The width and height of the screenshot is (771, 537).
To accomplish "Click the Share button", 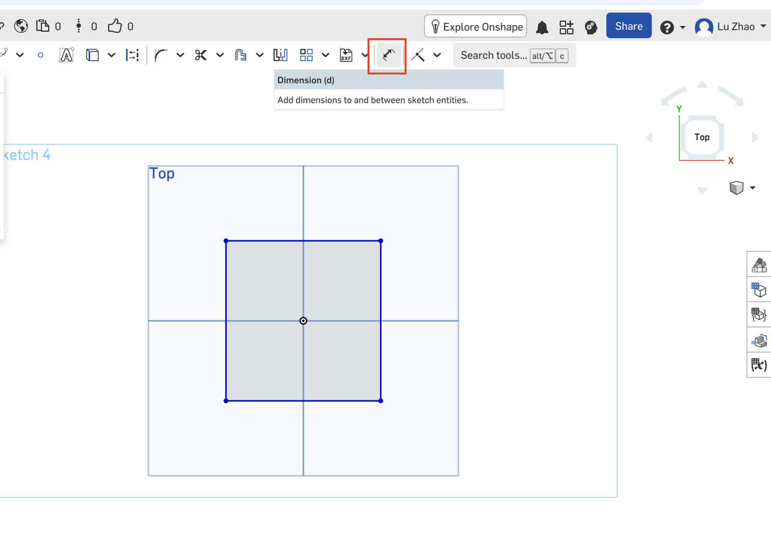I will (628, 25).
